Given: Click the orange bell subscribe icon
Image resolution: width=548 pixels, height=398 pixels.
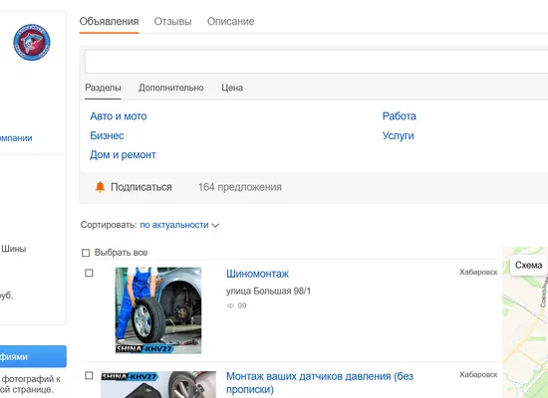Looking at the screenshot, I should (100, 187).
